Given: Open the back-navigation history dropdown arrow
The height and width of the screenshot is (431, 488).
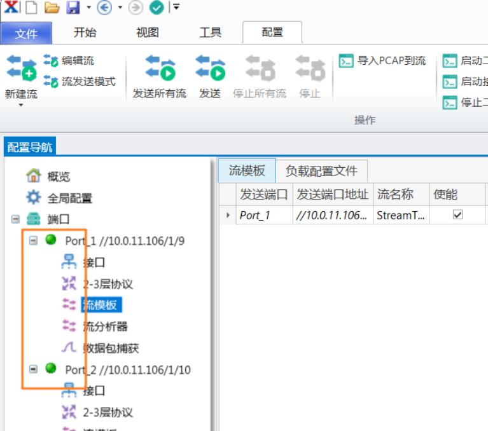Looking at the screenshot, I should (120, 7).
